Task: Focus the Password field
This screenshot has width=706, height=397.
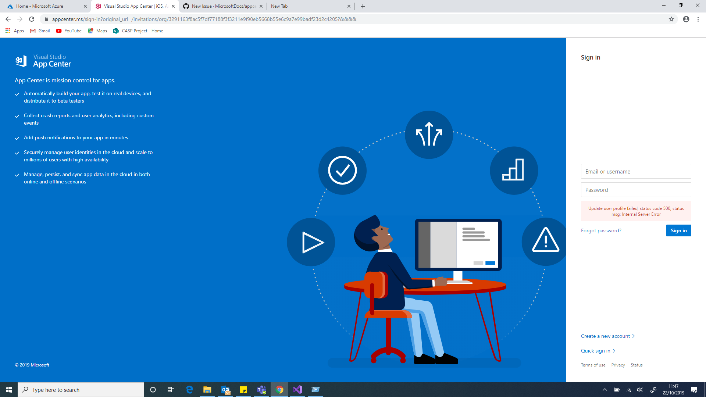Action: 636,190
